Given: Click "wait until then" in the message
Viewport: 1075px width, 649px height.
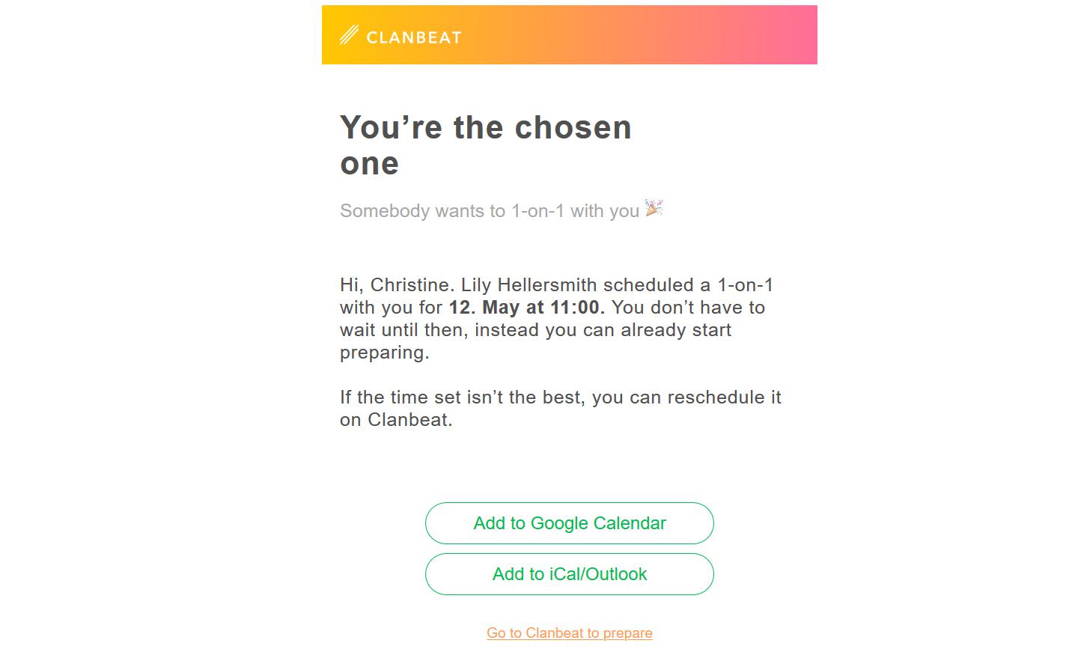Looking at the screenshot, I should [403, 330].
